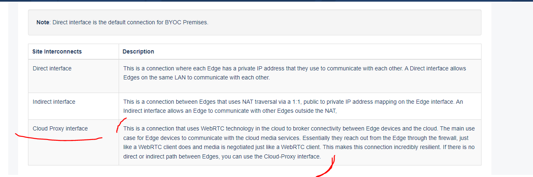Click the bold "Note" label

pyautogui.click(x=43, y=22)
